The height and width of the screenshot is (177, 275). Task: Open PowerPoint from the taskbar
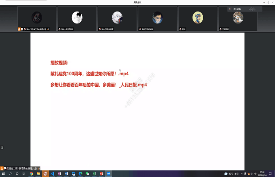click(101, 174)
